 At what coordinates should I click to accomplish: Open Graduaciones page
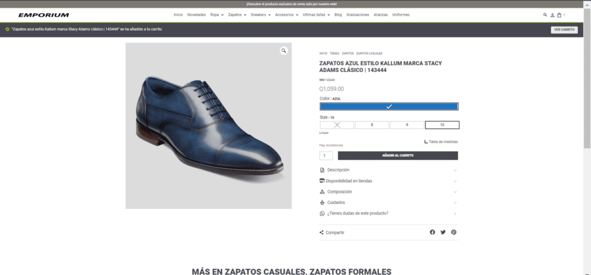click(358, 15)
